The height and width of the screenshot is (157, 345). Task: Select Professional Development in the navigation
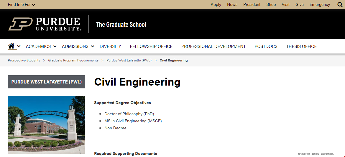(213, 46)
